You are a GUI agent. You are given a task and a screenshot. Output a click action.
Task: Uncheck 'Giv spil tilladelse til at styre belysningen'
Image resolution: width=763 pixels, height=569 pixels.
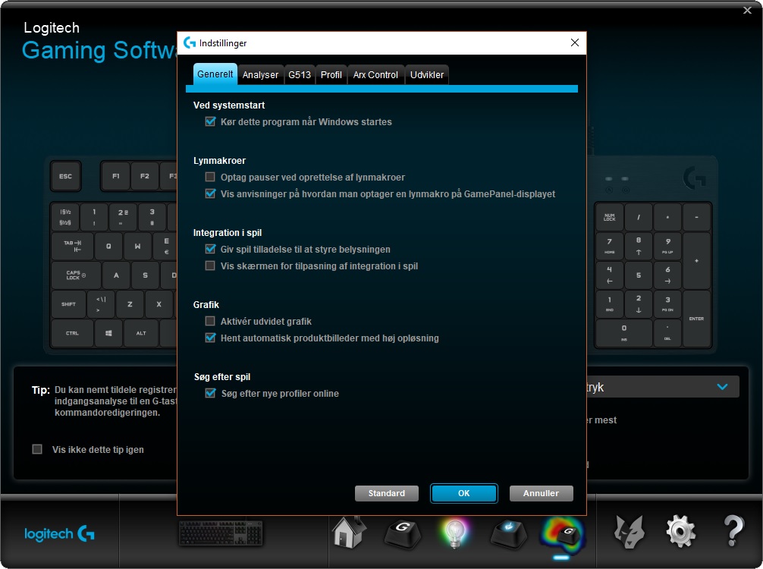[210, 249]
